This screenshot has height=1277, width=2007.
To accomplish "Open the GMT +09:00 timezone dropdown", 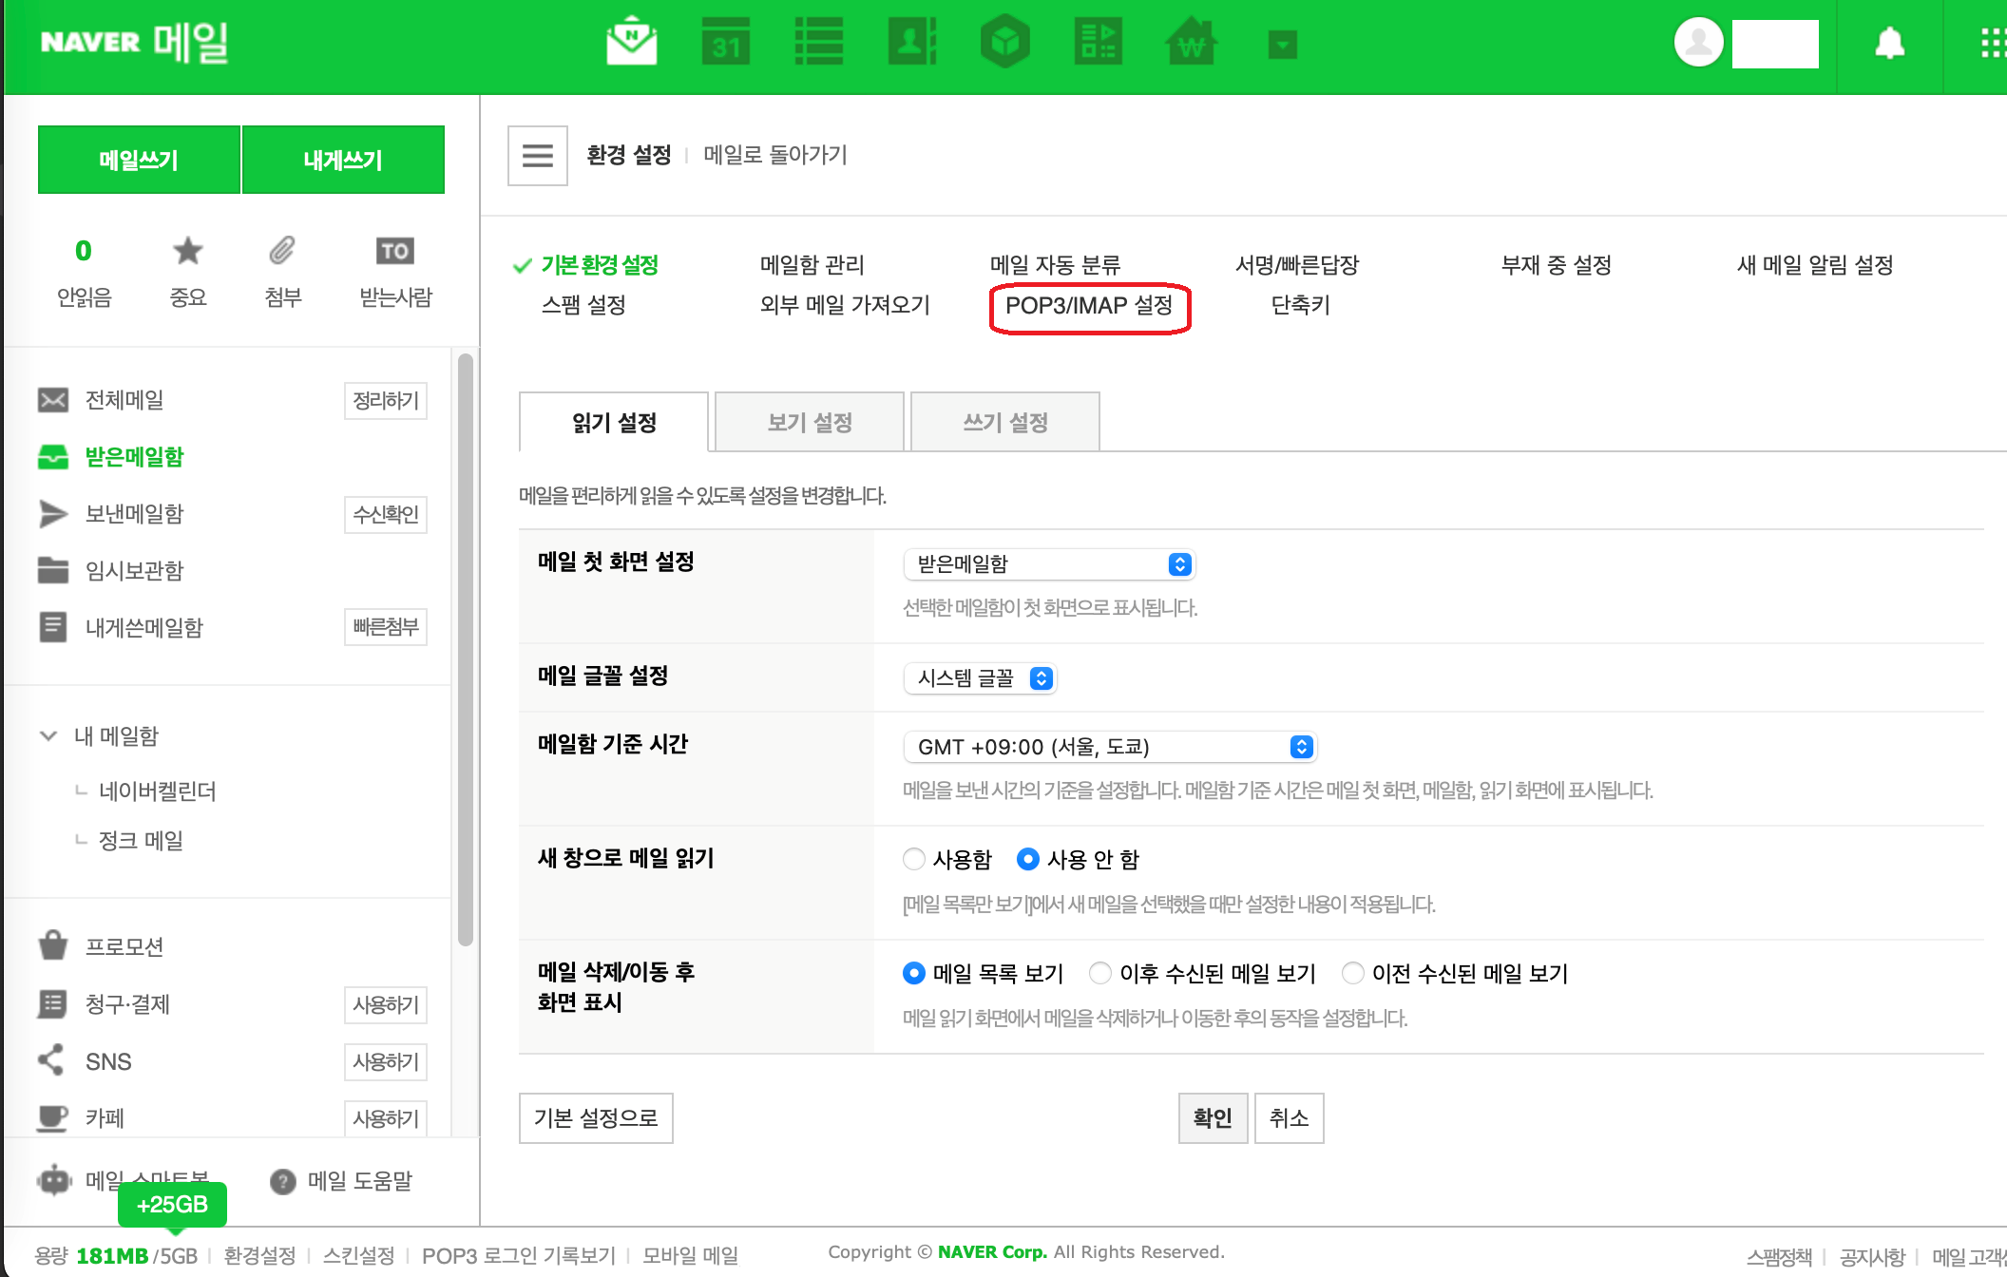I will tap(1110, 747).
